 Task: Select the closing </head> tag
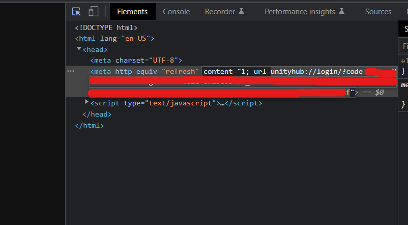97,115
